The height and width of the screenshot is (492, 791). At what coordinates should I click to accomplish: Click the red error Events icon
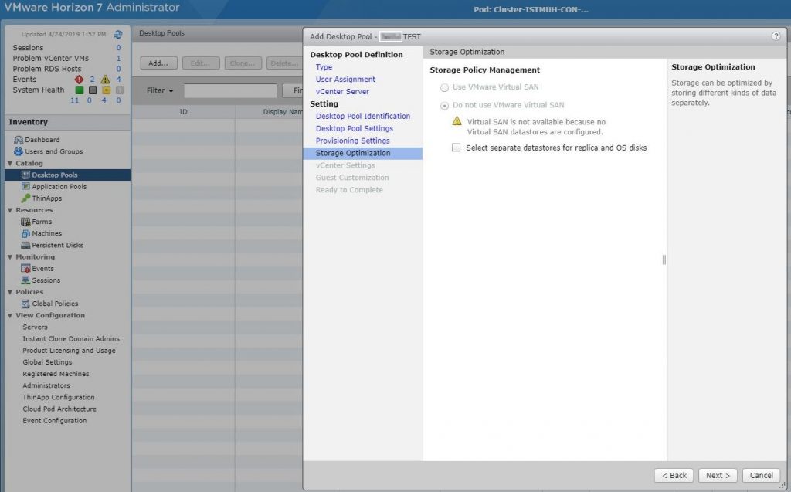[x=80, y=80]
